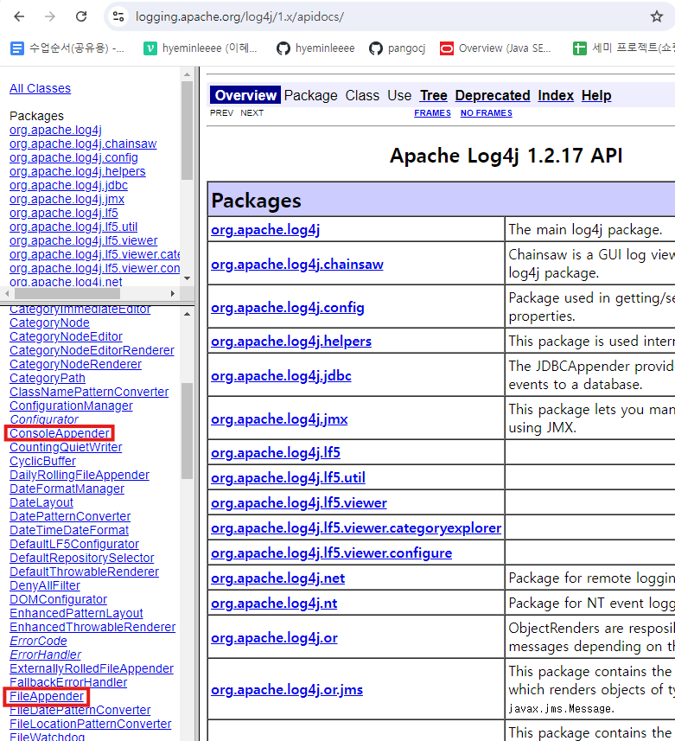Viewport: 675px width, 741px height.
Task: Click the FRAMES link
Action: (x=432, y=113)
